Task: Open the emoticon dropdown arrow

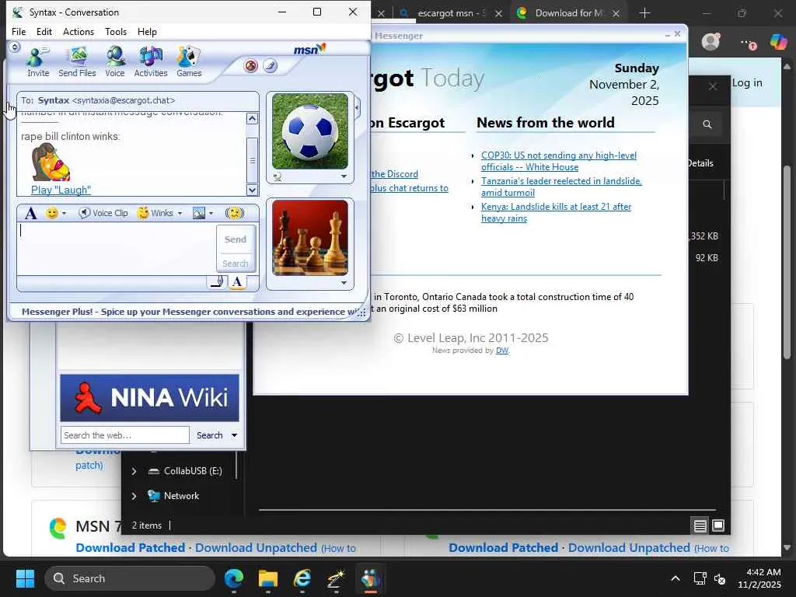Action: 64,214
